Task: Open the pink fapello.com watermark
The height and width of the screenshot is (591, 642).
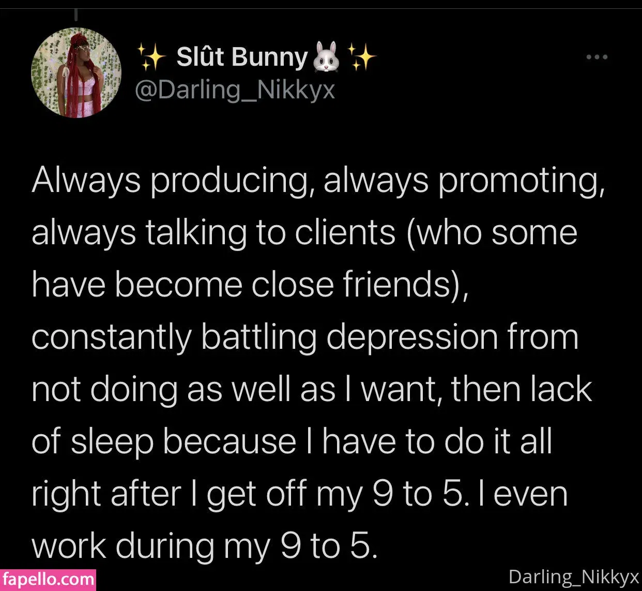Action: click(x=48, y=579)
